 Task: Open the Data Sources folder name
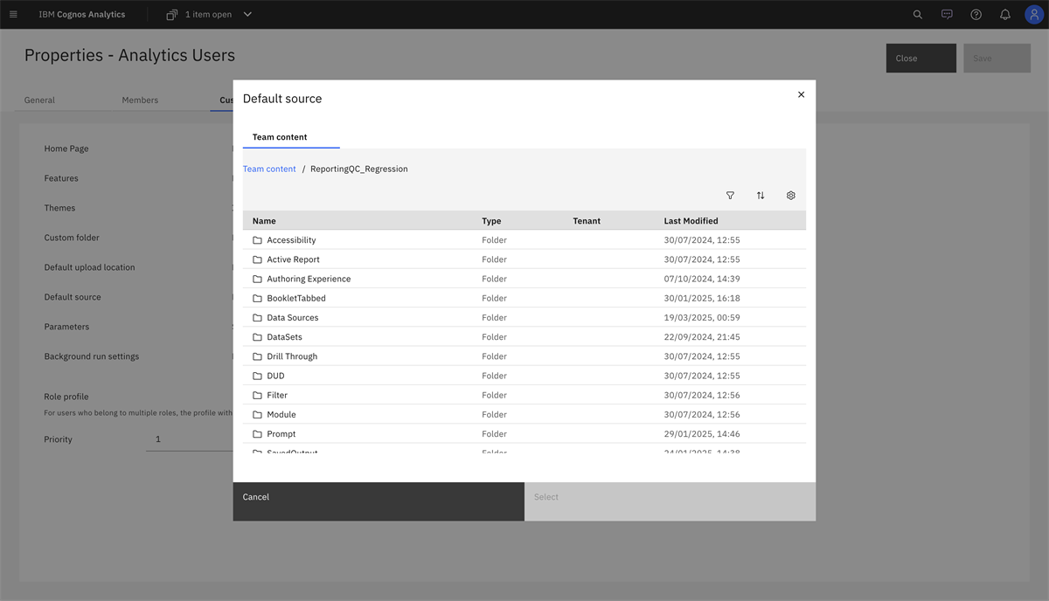pos(293,318)
